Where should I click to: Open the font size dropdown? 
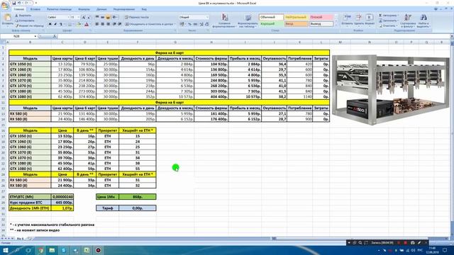coord(79,17)
